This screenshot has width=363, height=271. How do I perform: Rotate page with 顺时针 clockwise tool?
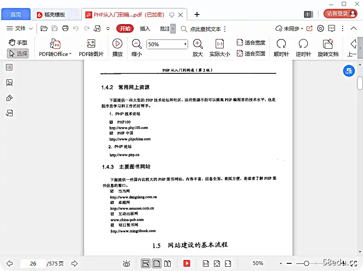click(281, 48)
